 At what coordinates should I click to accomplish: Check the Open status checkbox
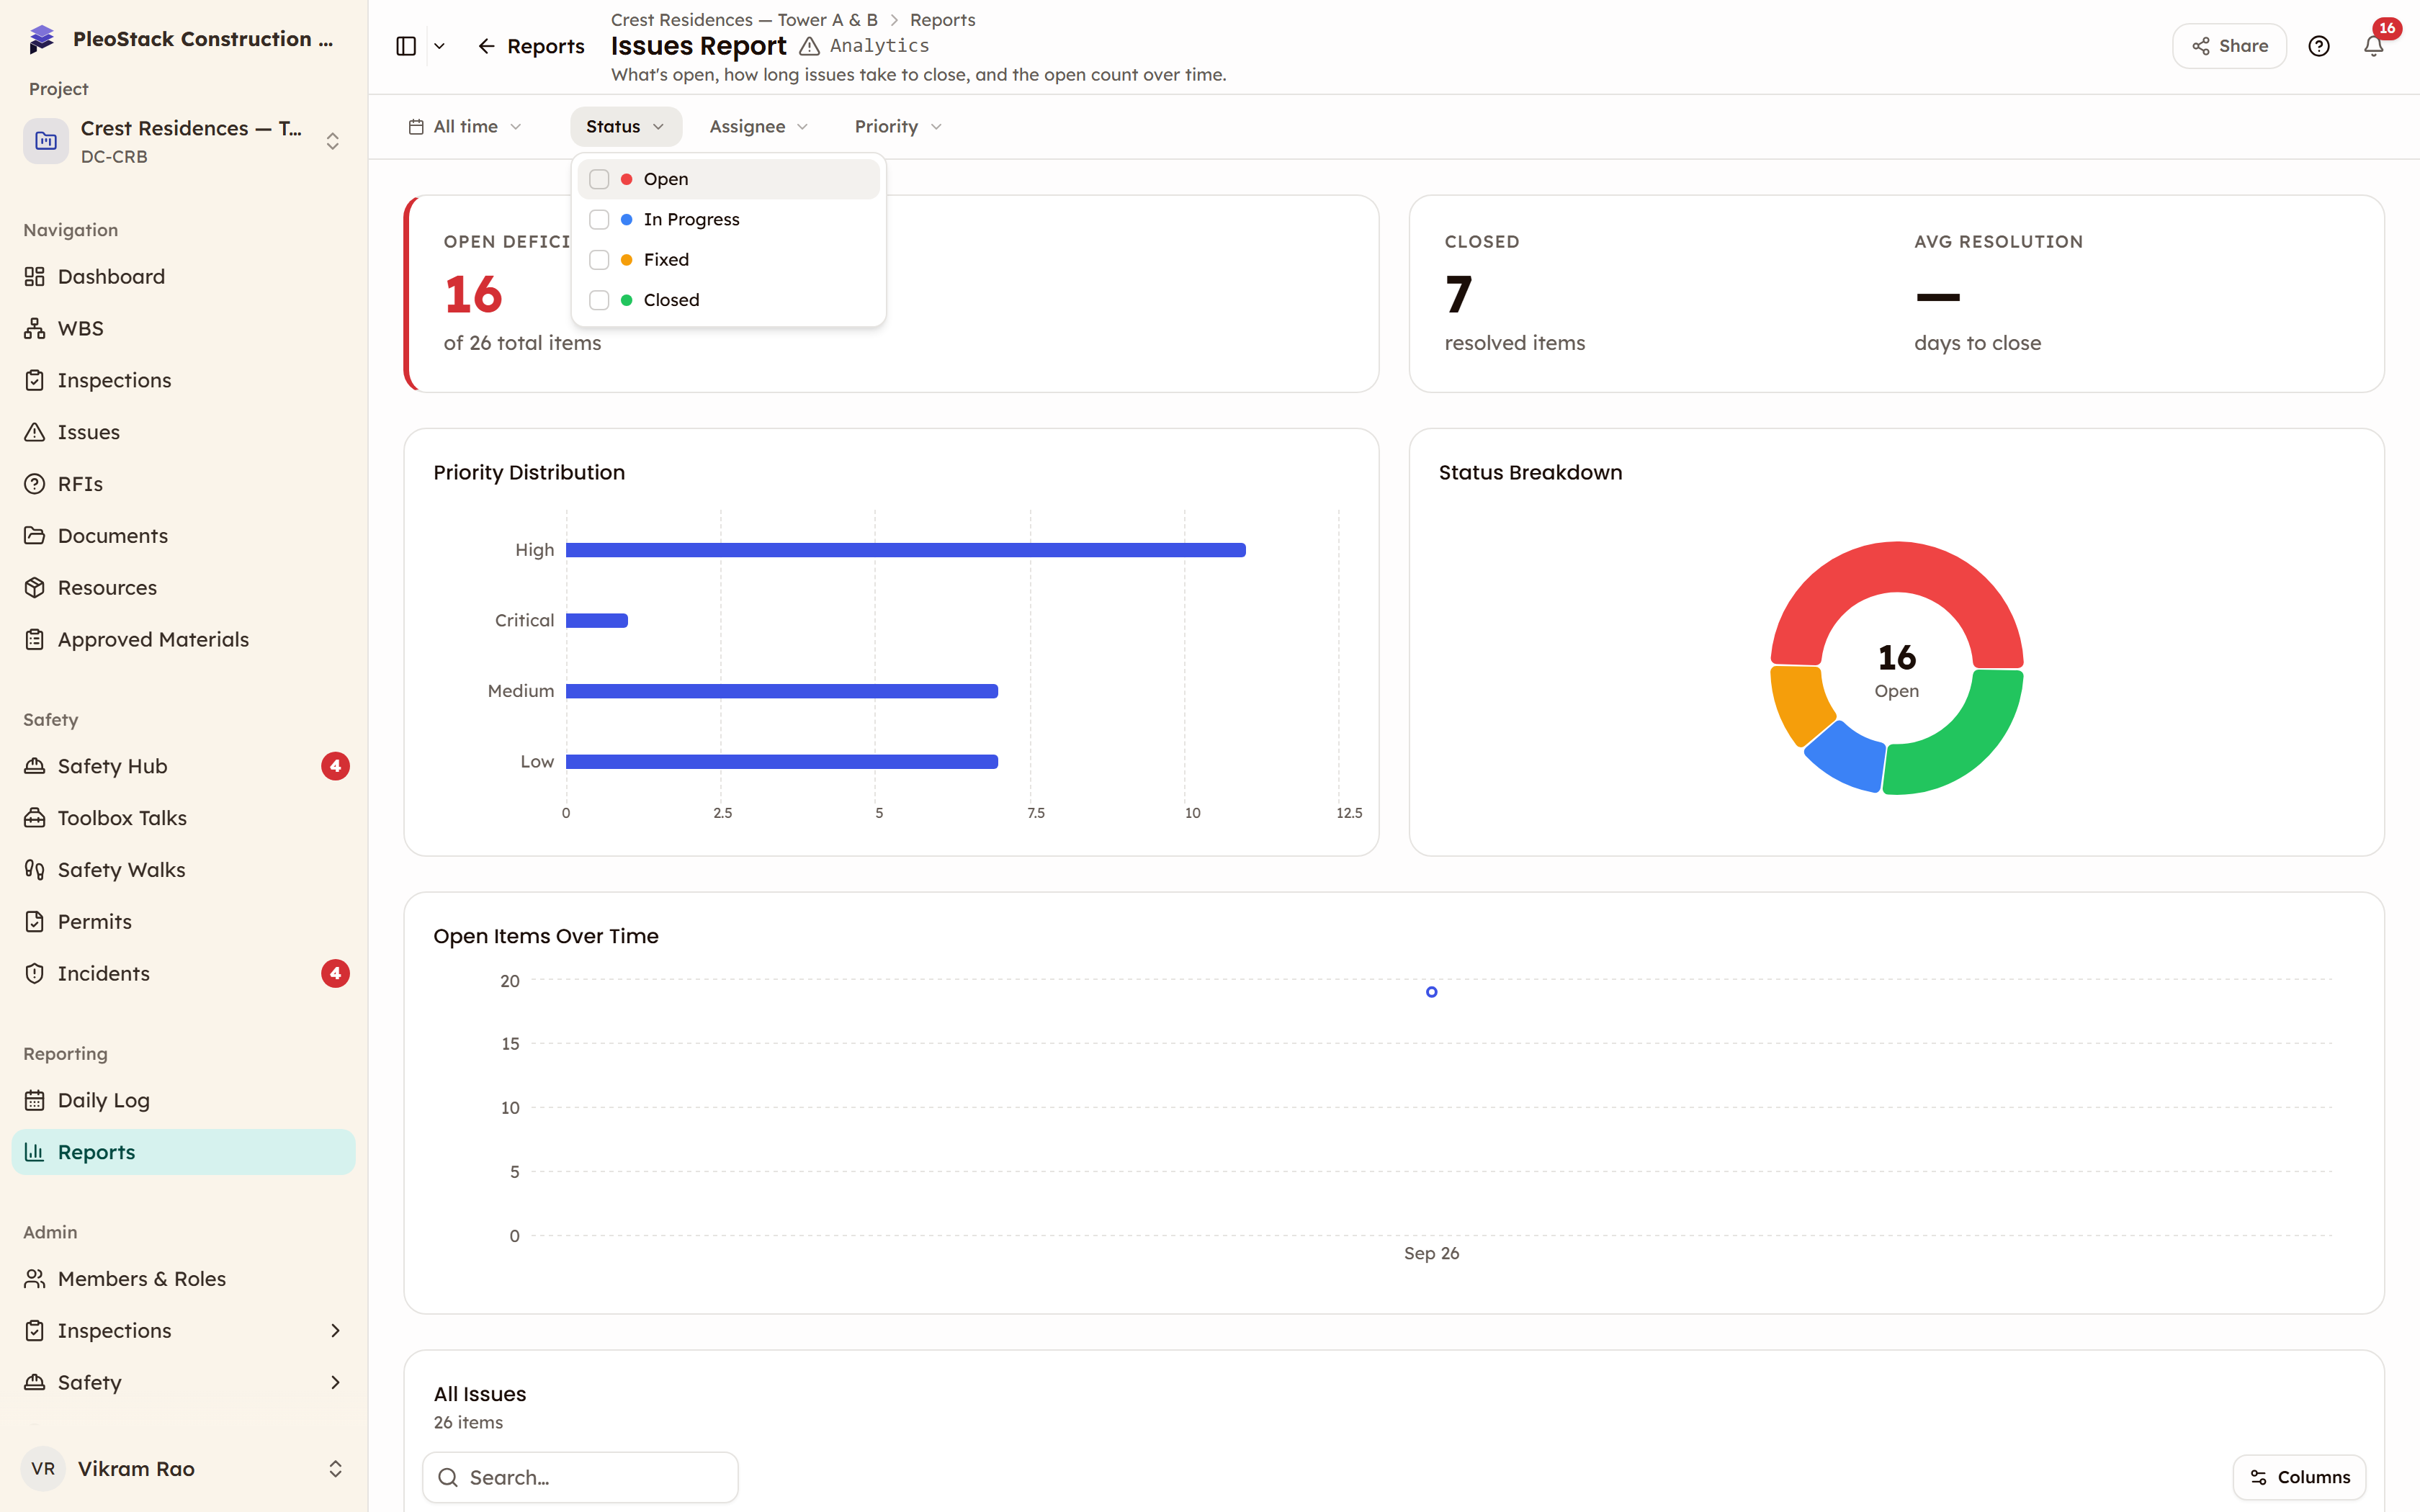(x=599, y=179)
